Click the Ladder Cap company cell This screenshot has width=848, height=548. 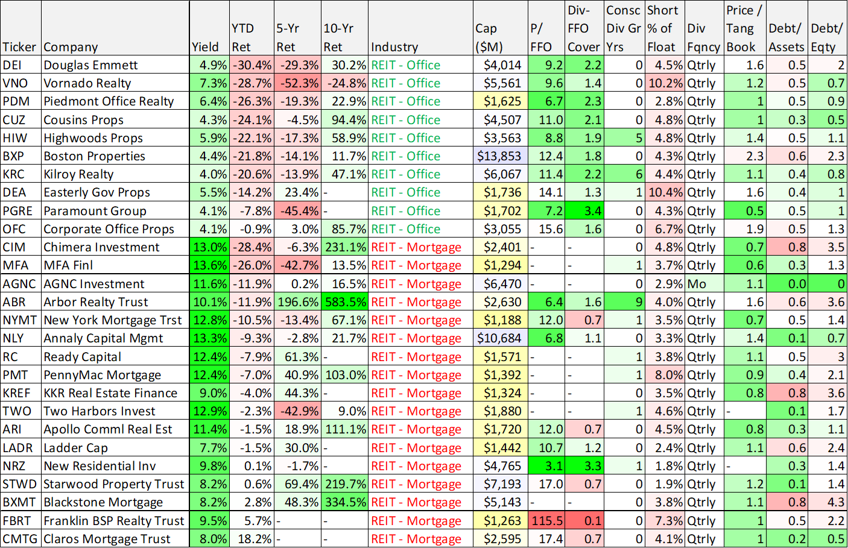coord(115,448)
